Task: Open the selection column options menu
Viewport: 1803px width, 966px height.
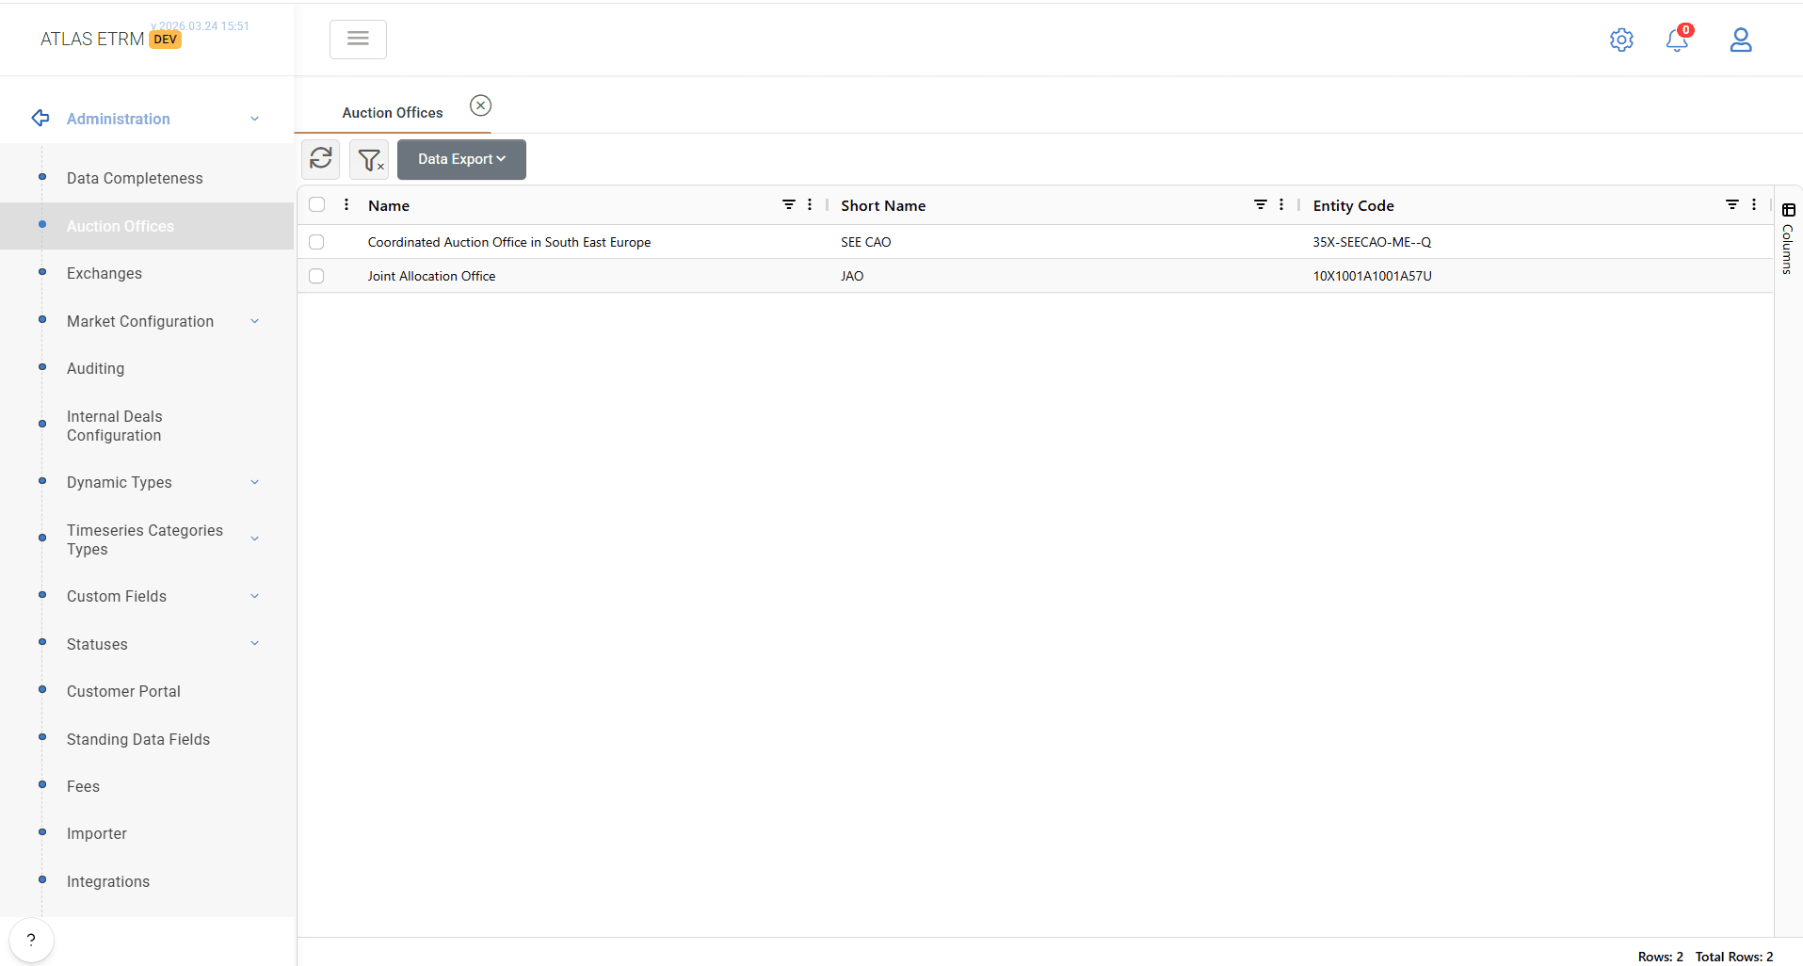Action: tap(346, 204)
